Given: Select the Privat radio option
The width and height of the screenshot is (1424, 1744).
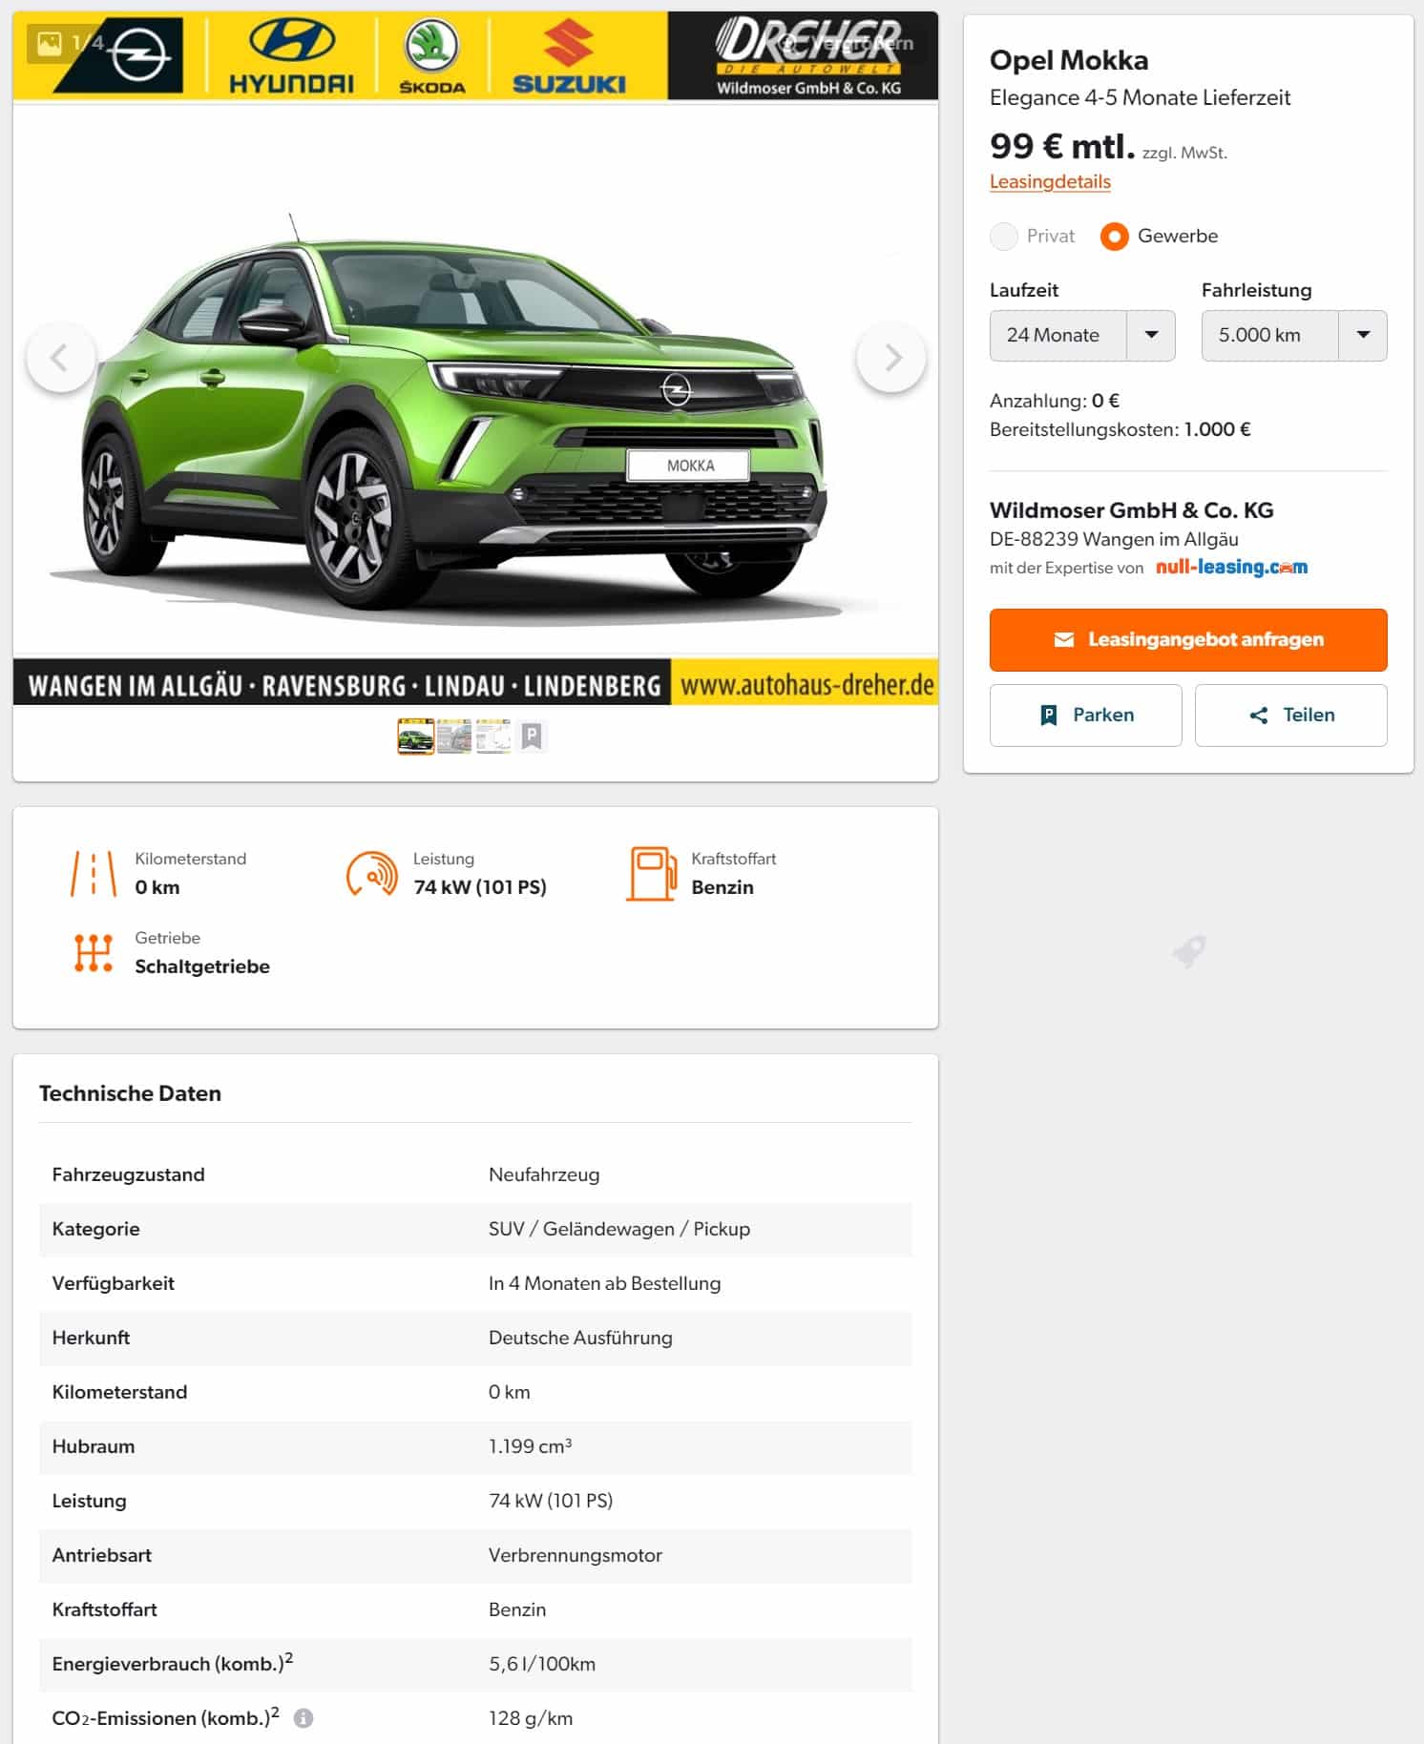Looking at the screenshot, I should coord(1004,236).
